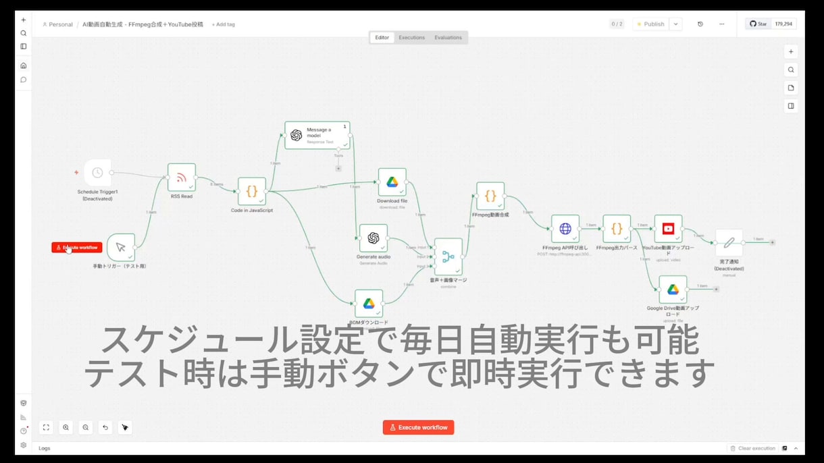
Task: Select the Code in JavaScript node
Action: click(252, 192)
